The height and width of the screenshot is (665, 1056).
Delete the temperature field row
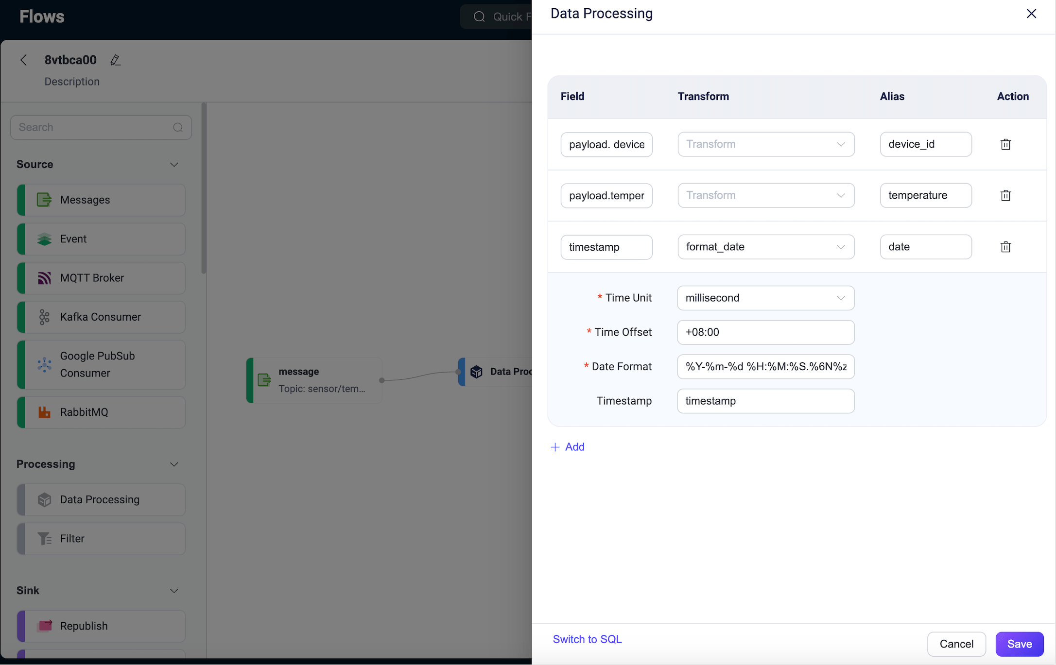pyautogui.click(x=1005, y=195)
